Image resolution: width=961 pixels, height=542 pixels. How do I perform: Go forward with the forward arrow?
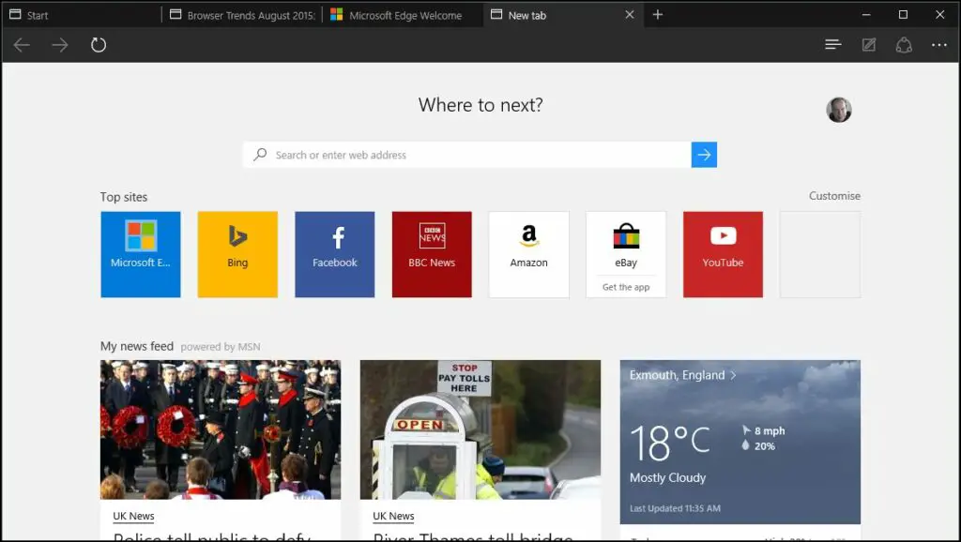60,45
